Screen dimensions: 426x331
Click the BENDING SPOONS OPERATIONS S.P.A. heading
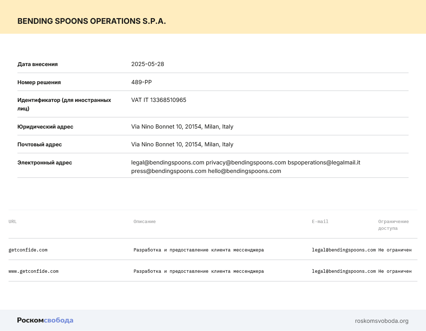(x=91, y=21)
